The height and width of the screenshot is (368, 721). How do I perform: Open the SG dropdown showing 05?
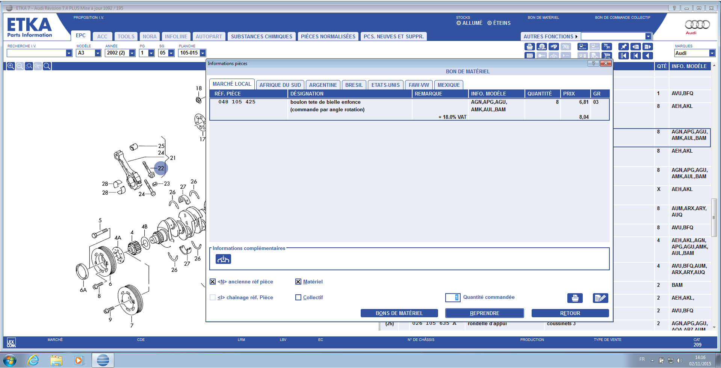point(171,53)
